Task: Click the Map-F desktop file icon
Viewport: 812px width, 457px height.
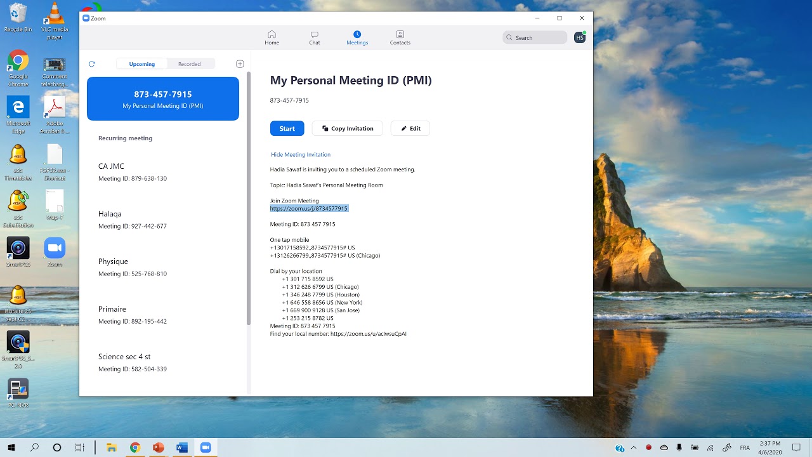Action: tap(55, 205)
